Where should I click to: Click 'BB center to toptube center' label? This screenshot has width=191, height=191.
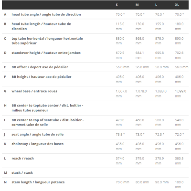[x=47, y=108]
